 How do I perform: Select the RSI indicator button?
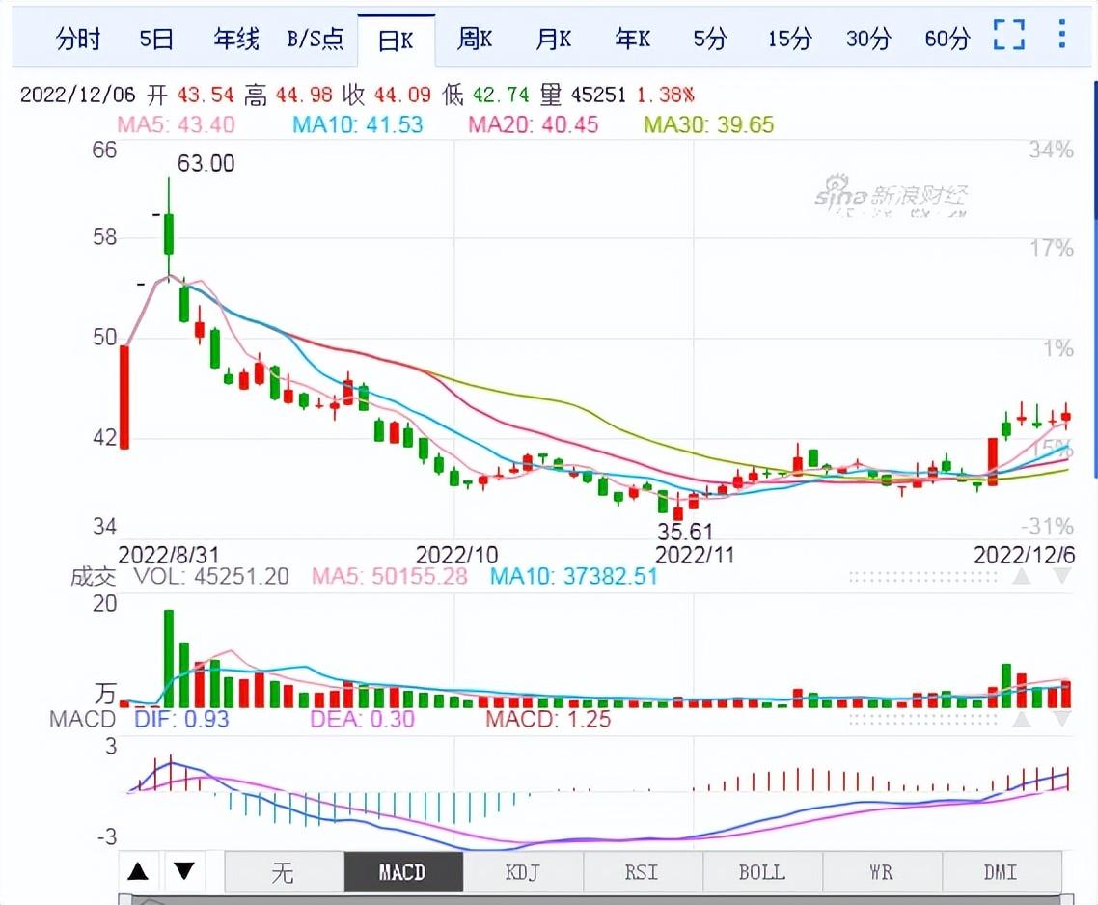point(643,872)
